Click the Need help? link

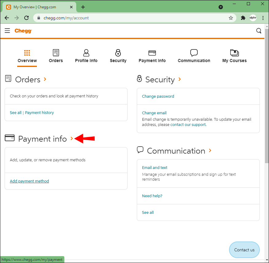coord(152,196)
